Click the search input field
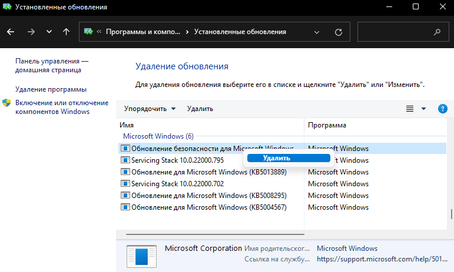This screenshot has width=454, height=272. click(403, 32)
